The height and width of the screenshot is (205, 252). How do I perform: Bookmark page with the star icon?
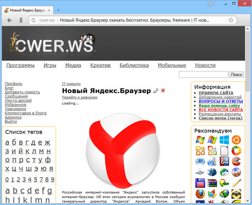(x=231, y=20)
